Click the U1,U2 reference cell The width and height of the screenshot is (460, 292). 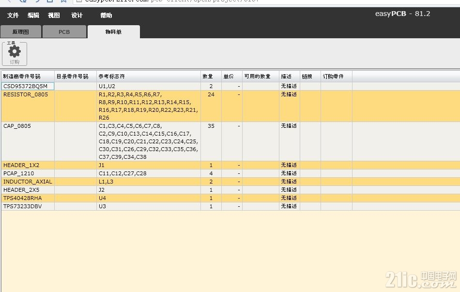pos(149,86)
